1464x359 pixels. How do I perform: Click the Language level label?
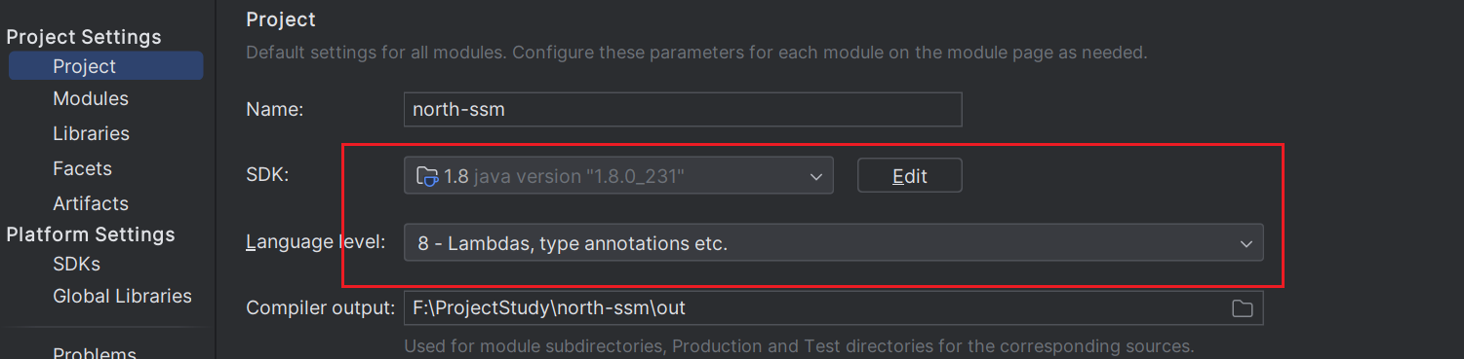click(317, 243)
